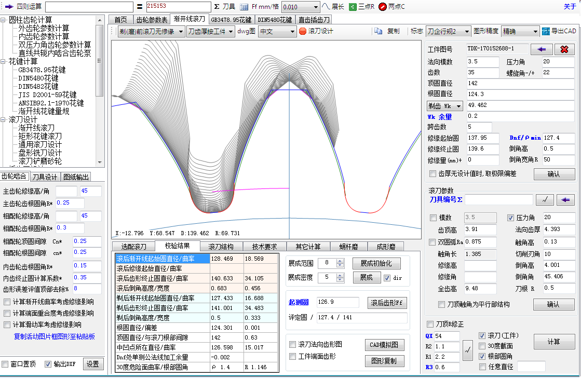
Task: Toggle the dir checkbox
Action: pyautogui.click(x=387, y=278)
